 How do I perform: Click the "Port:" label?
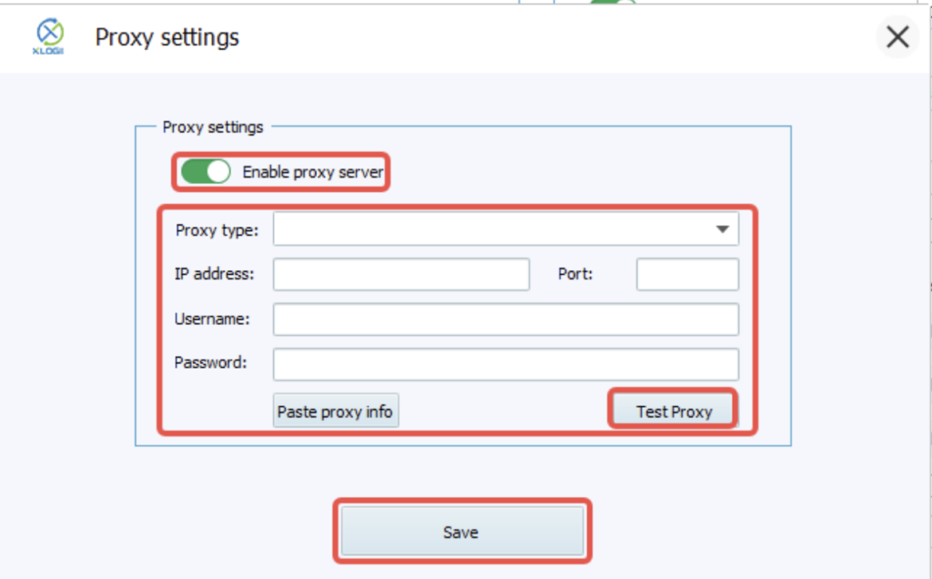pos(575,274)
